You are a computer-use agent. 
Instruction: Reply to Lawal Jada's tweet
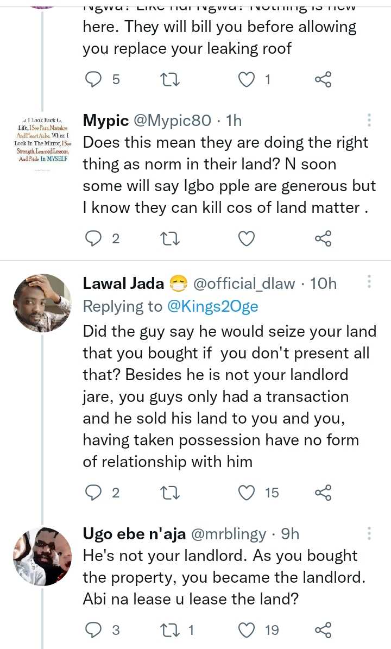point(94,493)
